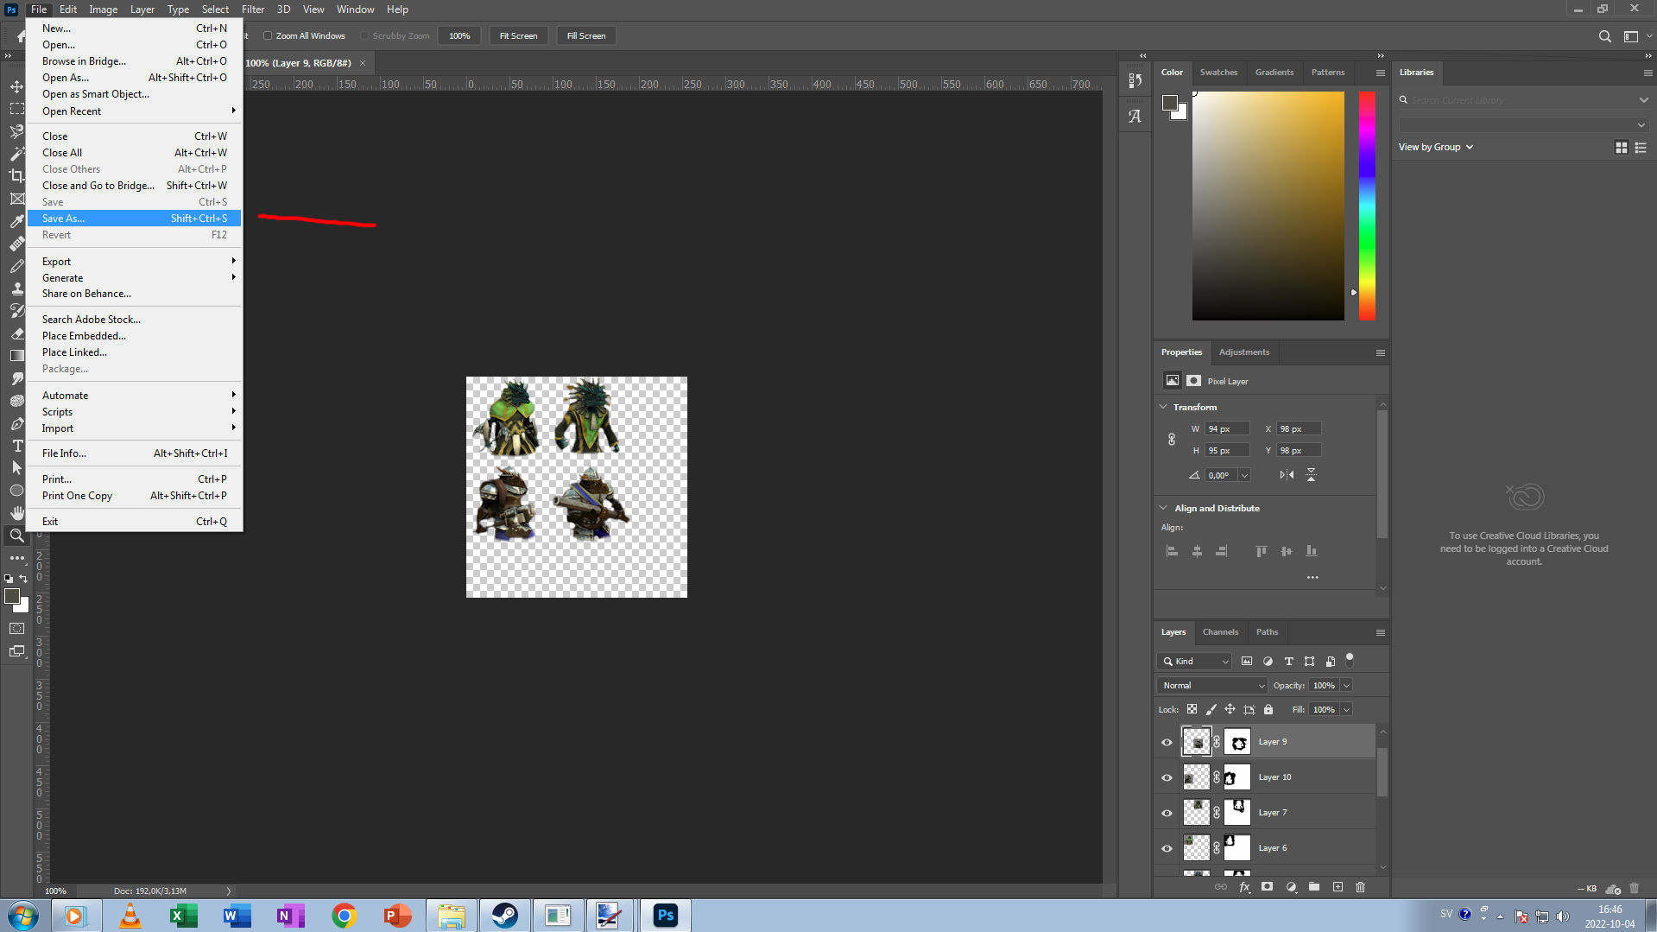Select the Layer 10 mask thumbnail
The width and height of the screenshot is (1657, 932).
coord(1236,777)
